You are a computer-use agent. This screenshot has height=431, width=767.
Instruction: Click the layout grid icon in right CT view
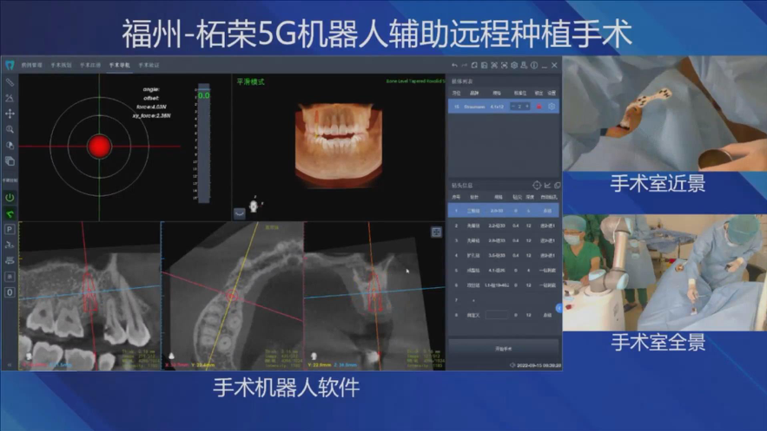[436, 232]
